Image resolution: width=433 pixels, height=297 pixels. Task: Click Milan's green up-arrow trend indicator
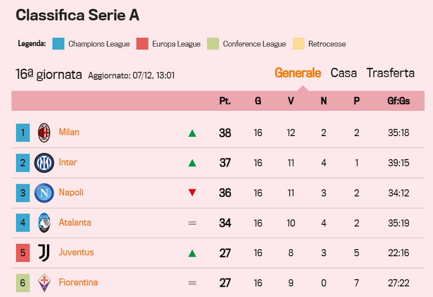point(192,133)
